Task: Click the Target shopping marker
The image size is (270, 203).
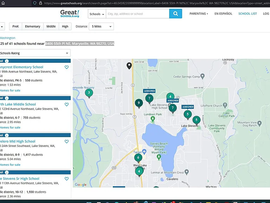Action: 144,152
